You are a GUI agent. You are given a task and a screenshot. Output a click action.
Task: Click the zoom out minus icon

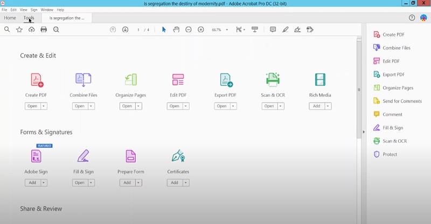tap(188, 30)
